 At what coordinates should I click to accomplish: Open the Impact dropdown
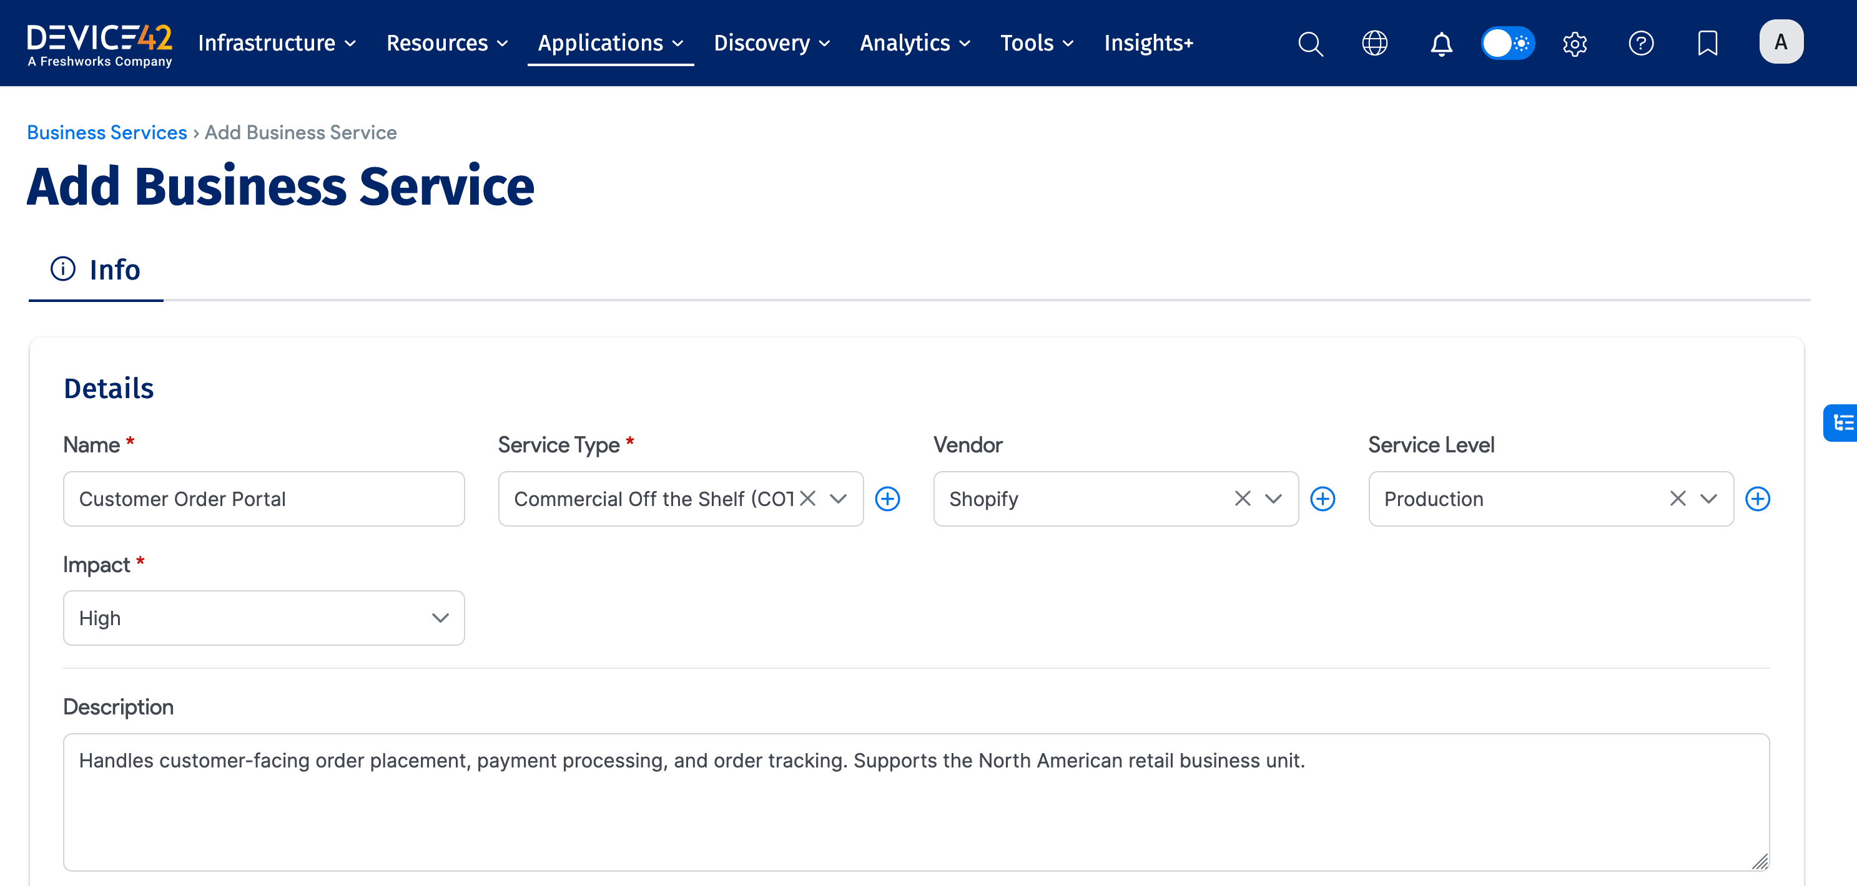[x=439, y=617]
